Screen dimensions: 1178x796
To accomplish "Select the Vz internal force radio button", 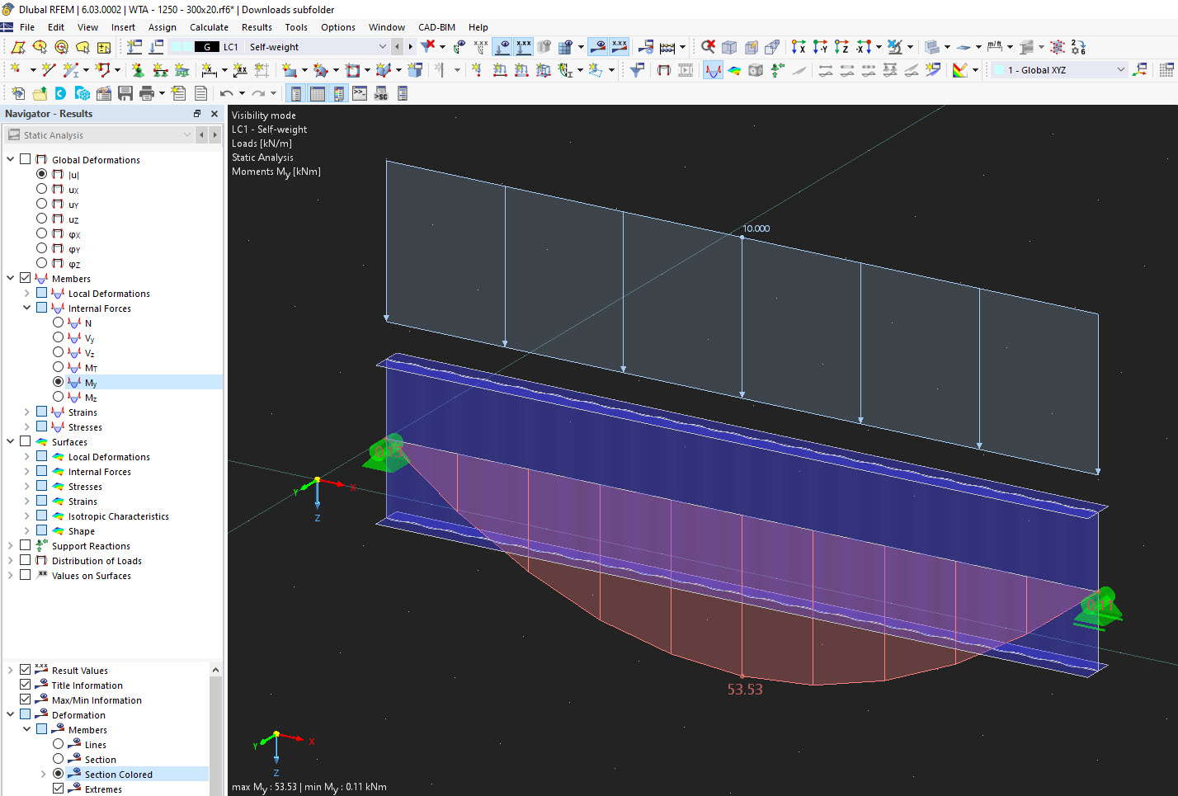I will pos(58,352).
